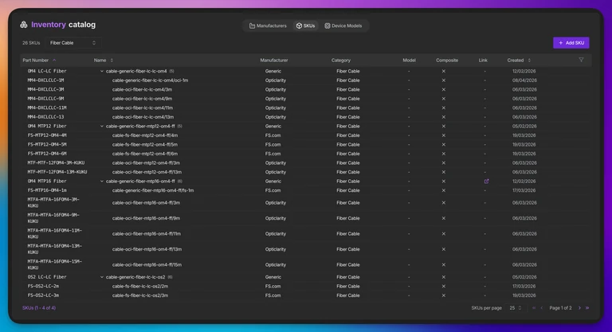Select part number MM4-DXCLCLC-13
The height and width of the screenshot is (332, 612).
45,117
